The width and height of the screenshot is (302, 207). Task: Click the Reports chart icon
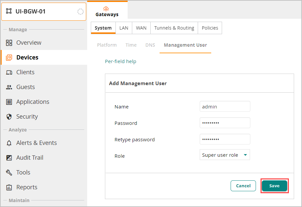point(9,187)
